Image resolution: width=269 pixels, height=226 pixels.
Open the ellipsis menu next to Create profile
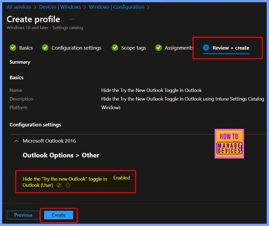coord(72,19)
